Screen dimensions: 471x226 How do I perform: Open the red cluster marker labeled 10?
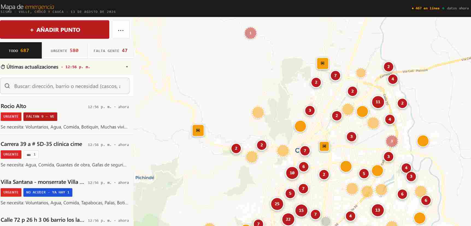(x=292, y=173)
